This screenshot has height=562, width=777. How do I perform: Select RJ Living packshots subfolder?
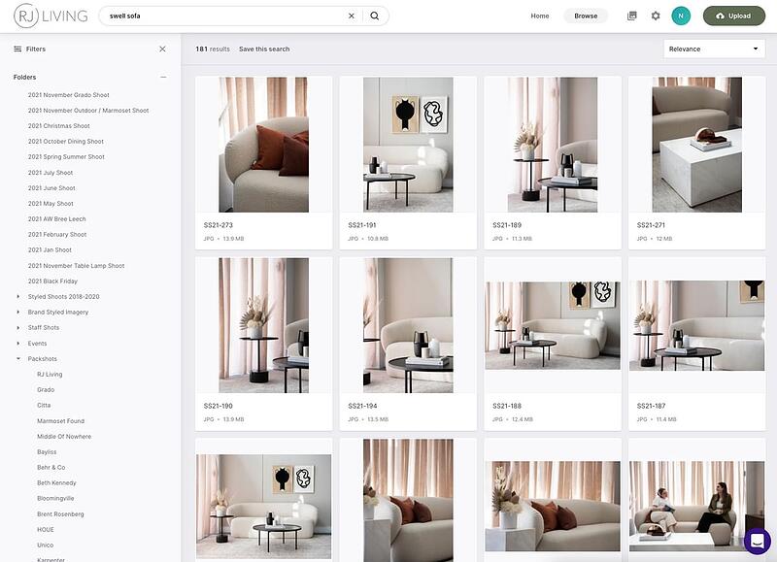click(x=50, y=375)
